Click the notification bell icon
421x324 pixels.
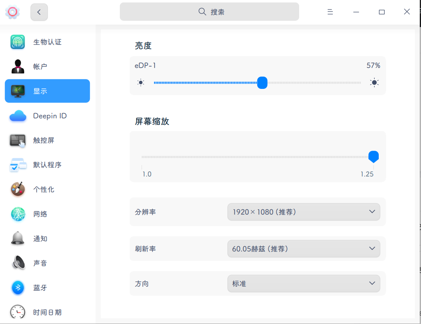18,238
